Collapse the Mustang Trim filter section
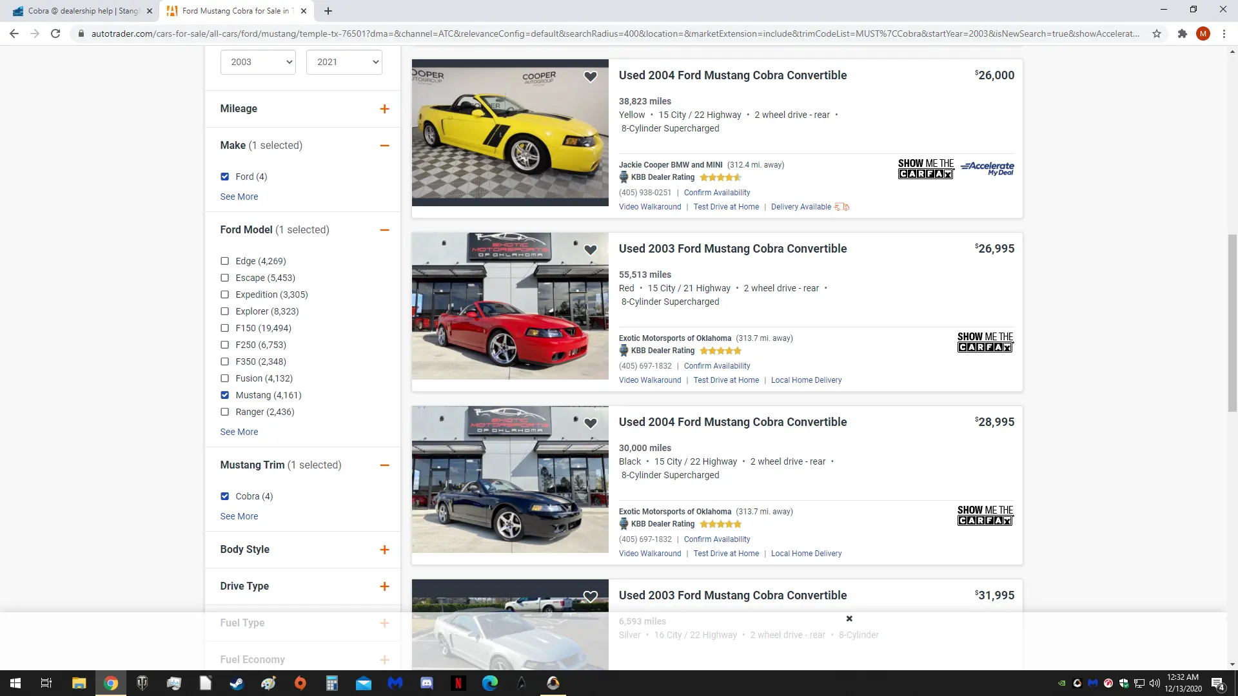This screenshot has width=1238, height=696. (384, 465)
